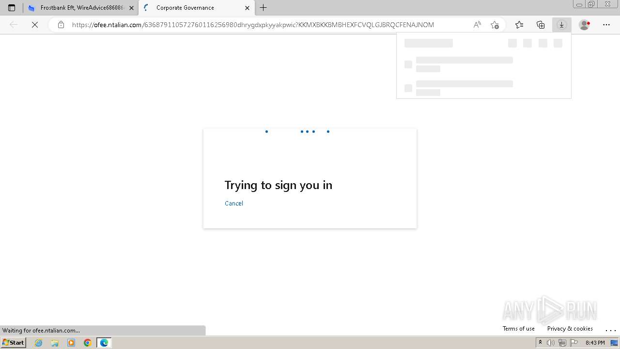Minimize the Edge window
The image size is (620, 349).
(x=579, y=4)
